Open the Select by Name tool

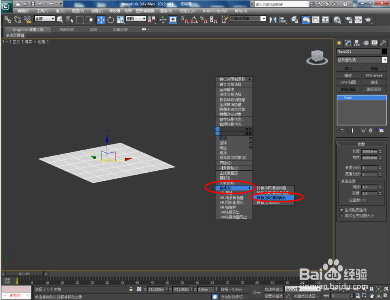(70, 20)
